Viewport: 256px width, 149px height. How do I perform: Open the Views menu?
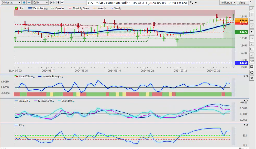click(243, 2)
